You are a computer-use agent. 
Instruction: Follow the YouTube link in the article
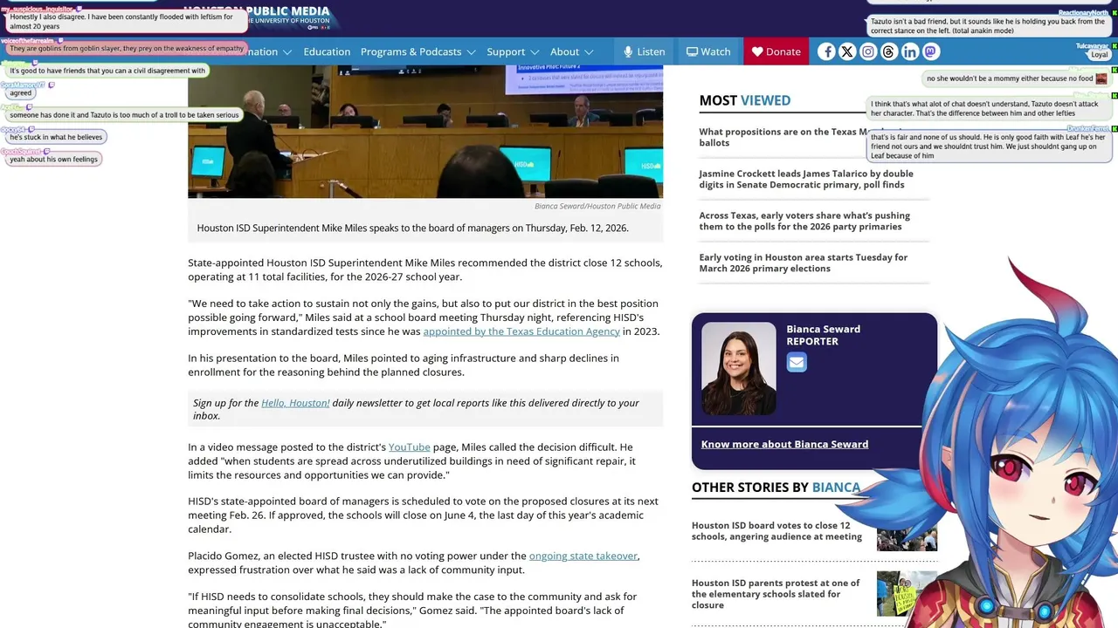[x=409, y=447]
